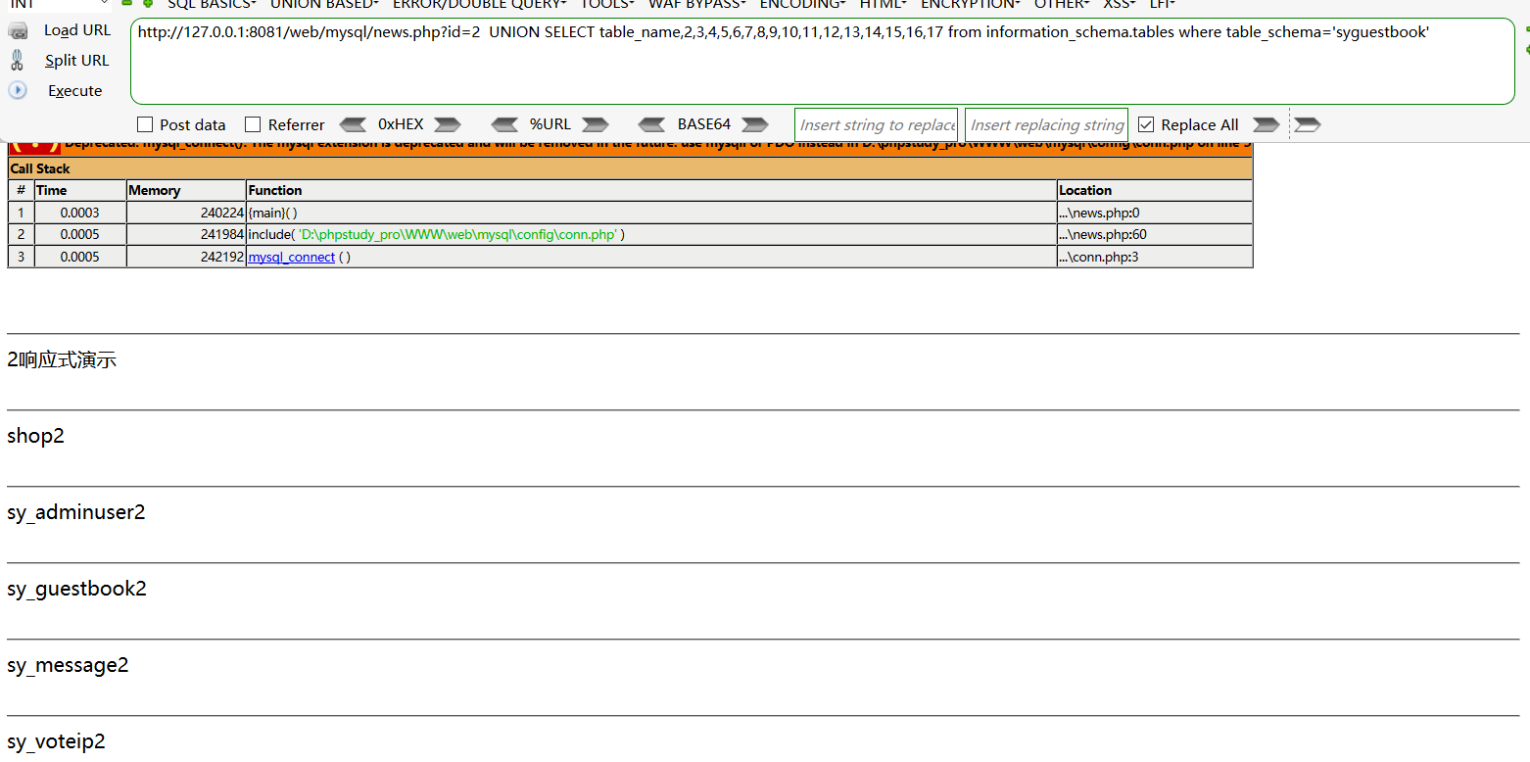Image resolution: width=1530 pixels, height=762 pixels.
Task: Click the 241984 memory value
Action: coord(221,235)
